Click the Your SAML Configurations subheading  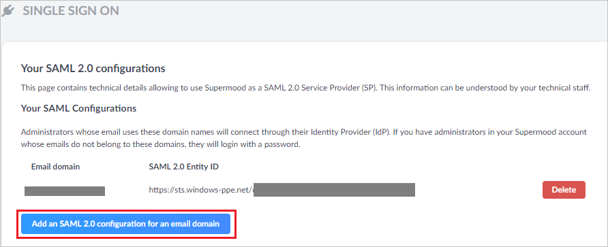point(78,108)
